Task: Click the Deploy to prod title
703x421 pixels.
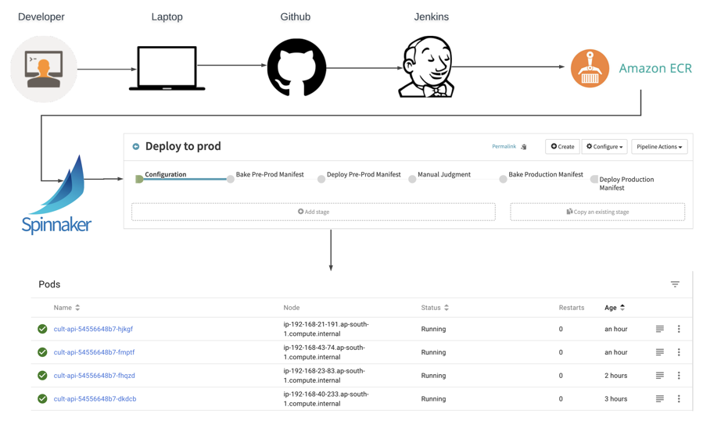Action: click(183, 147)
